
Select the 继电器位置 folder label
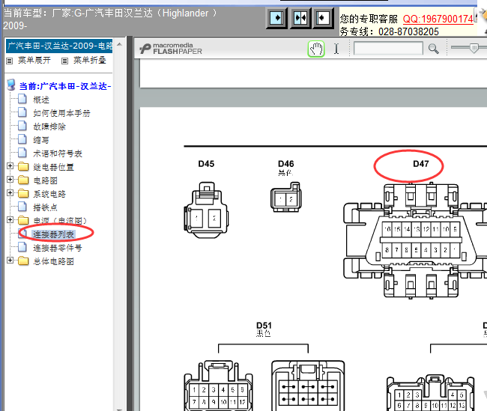[54, 167]
